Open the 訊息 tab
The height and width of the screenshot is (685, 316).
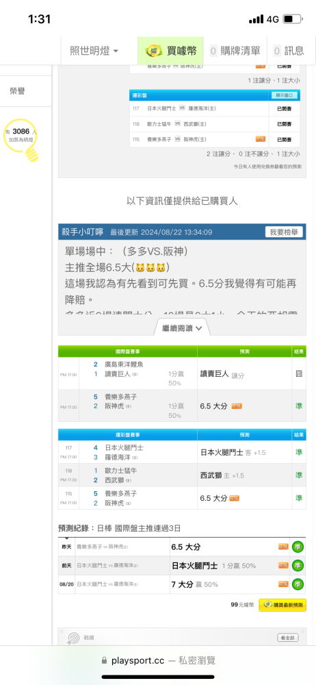(x=289, y=51)
